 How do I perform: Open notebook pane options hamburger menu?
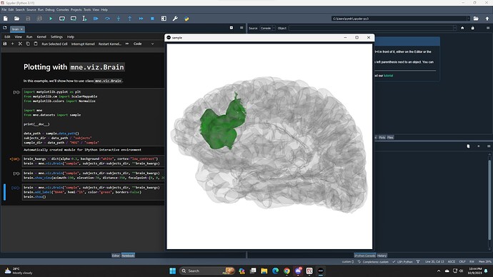241,28
